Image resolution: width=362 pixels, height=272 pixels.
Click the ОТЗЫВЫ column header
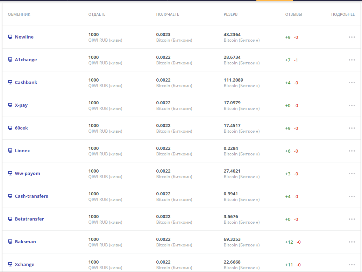294,14
